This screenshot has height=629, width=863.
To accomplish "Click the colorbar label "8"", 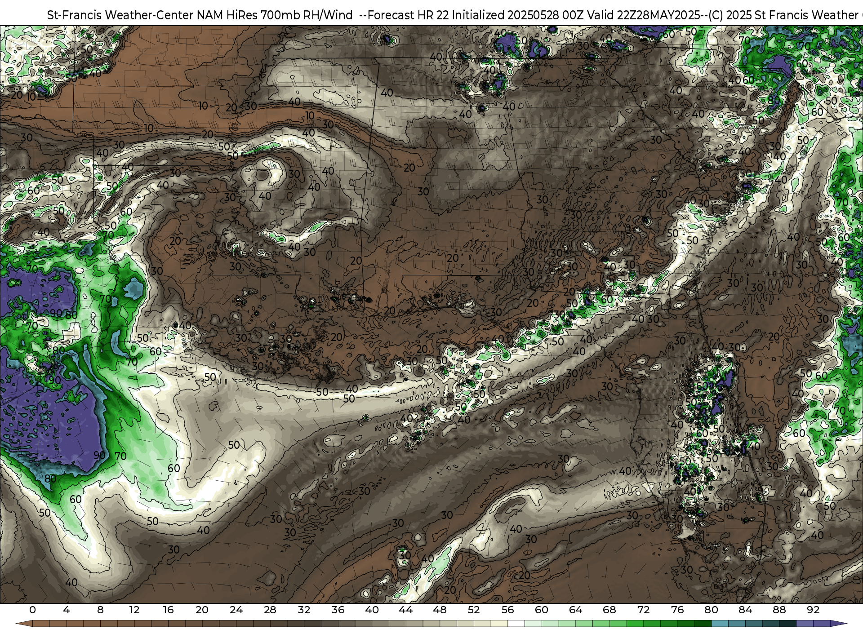I will [100, 610].
